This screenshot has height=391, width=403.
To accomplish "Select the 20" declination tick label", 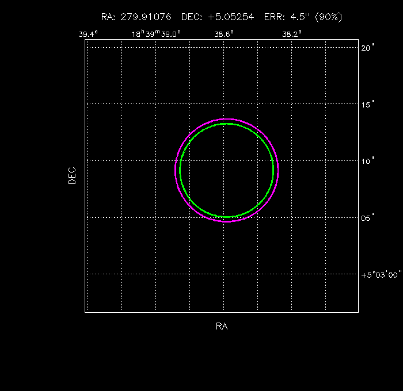I will [368, 48].
